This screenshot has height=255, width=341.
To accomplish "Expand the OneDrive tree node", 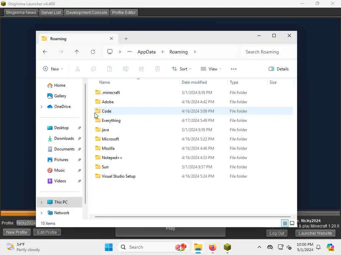I will click(41, 107).
